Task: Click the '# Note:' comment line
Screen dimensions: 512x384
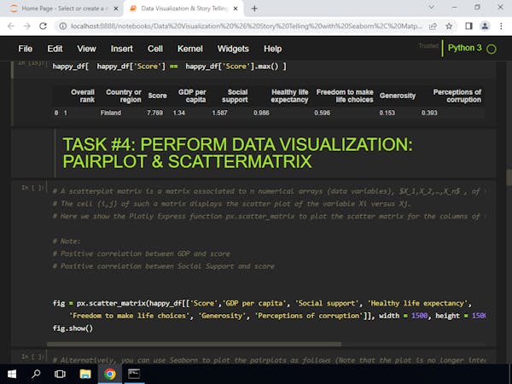Action: 67,241
